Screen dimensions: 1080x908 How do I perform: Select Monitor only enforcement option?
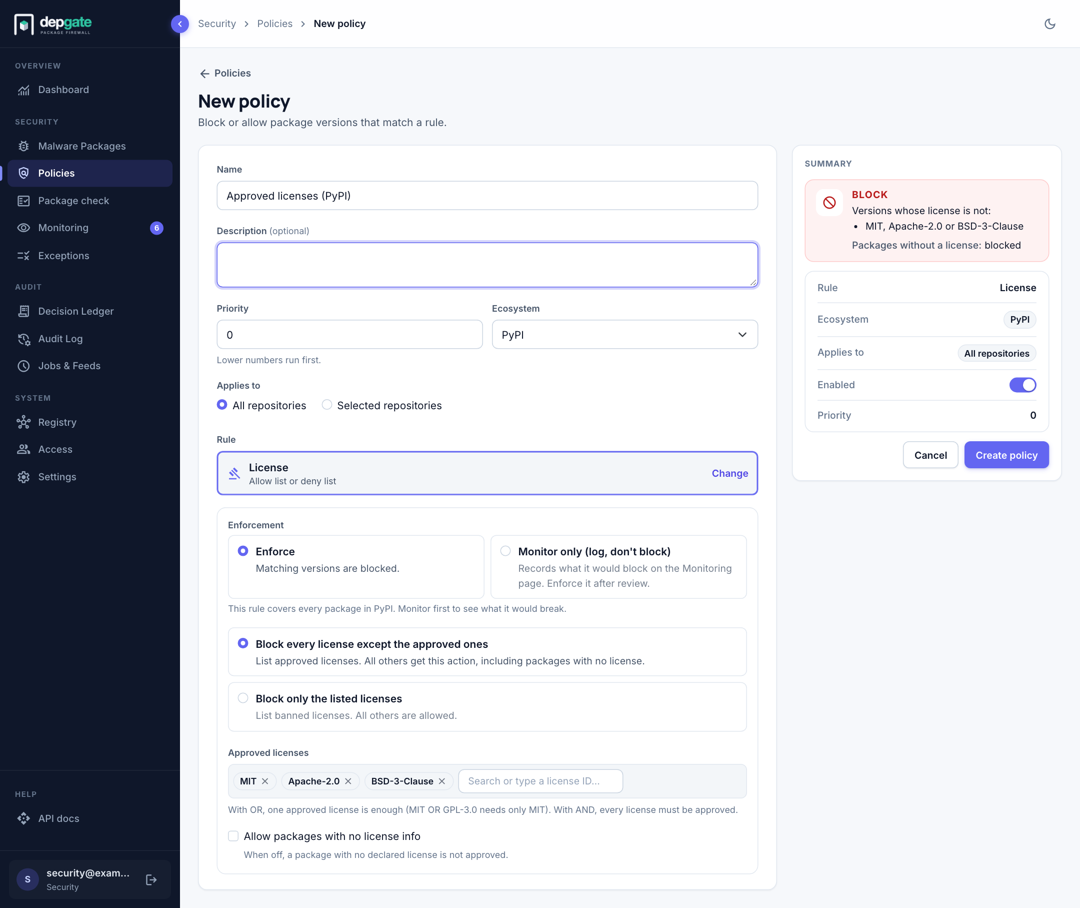click(618, 567)
